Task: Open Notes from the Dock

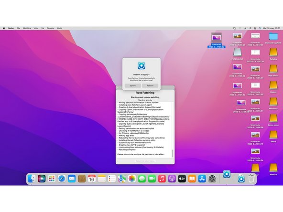Action: tap(102, 179)
